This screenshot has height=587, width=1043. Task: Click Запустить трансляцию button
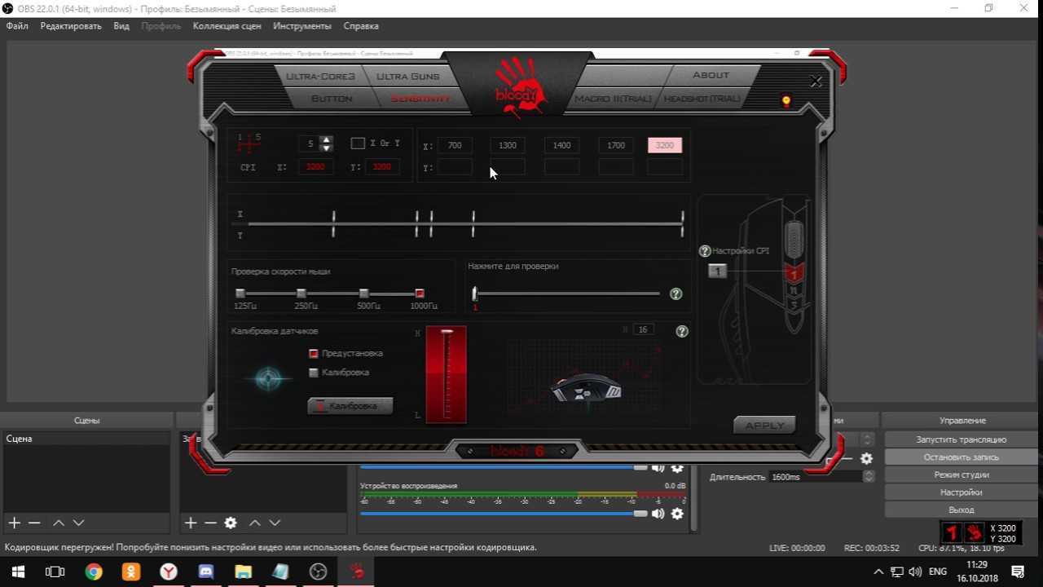point(962,439)
